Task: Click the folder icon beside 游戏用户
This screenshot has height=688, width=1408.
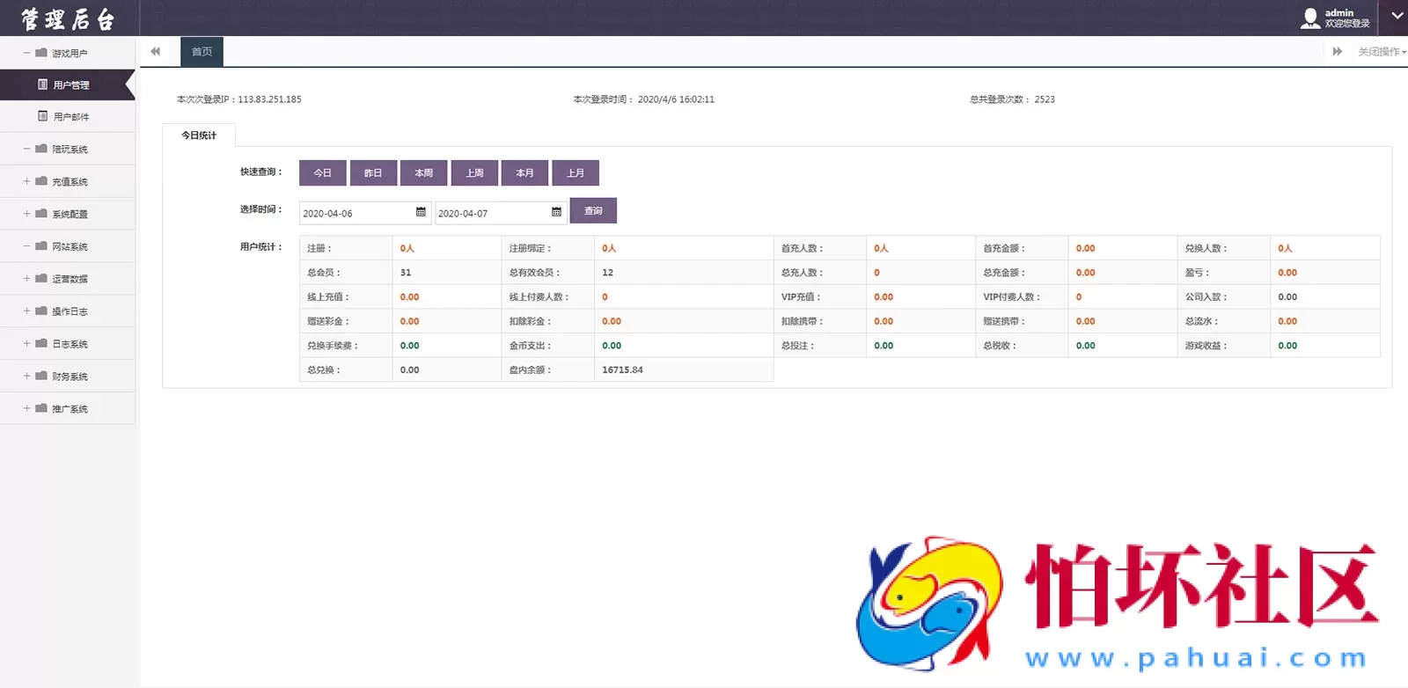Action: pos(40,53)
